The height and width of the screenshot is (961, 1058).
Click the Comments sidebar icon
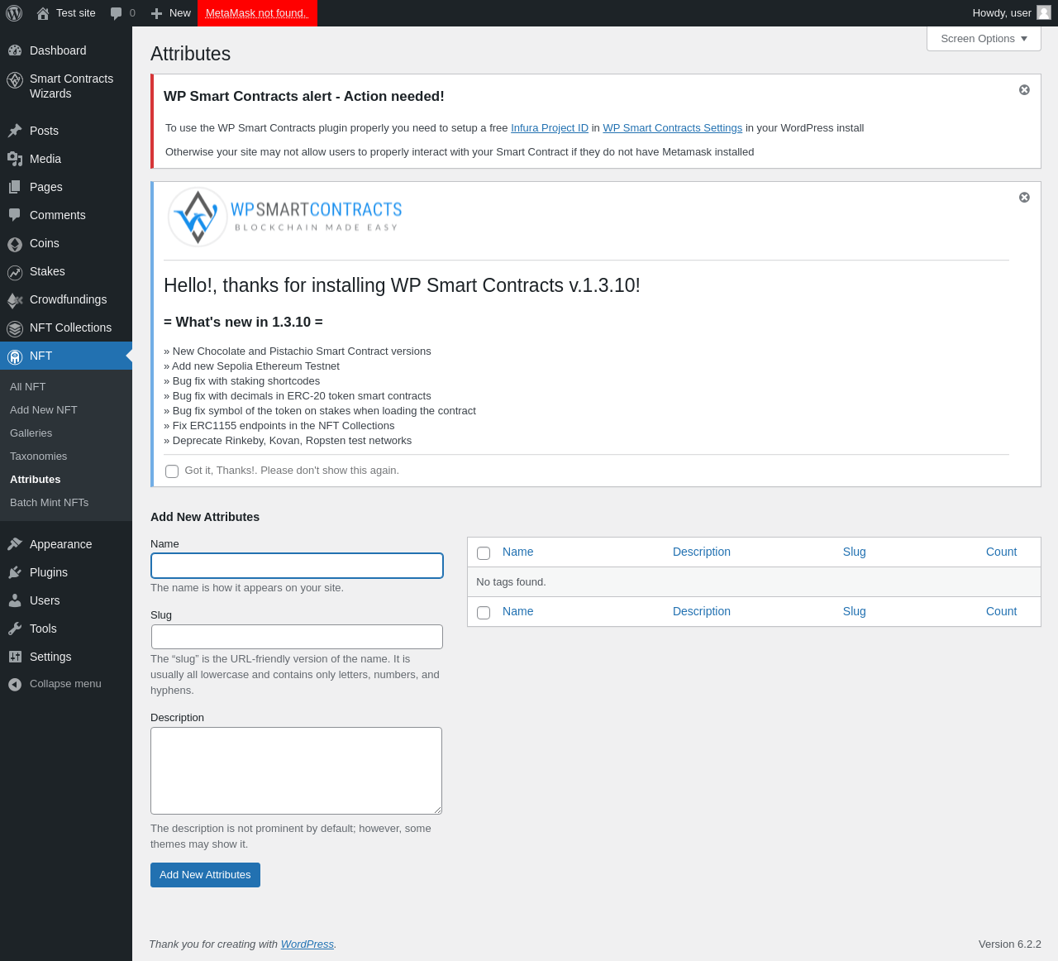(x=15, y=215)
